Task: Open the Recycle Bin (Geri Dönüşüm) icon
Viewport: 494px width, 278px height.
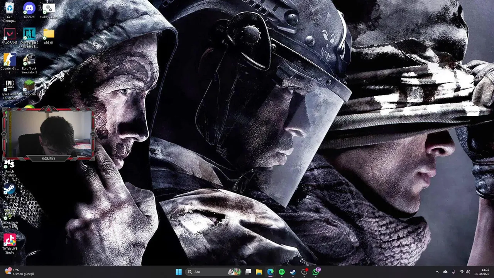Action: coord(10,12)
